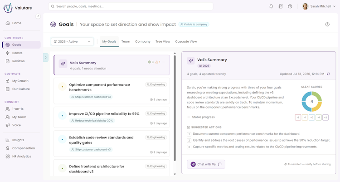The width and height of the screenshot is (340, 182).
Task: Click the Goals page help icon
Action: (327, 25)
